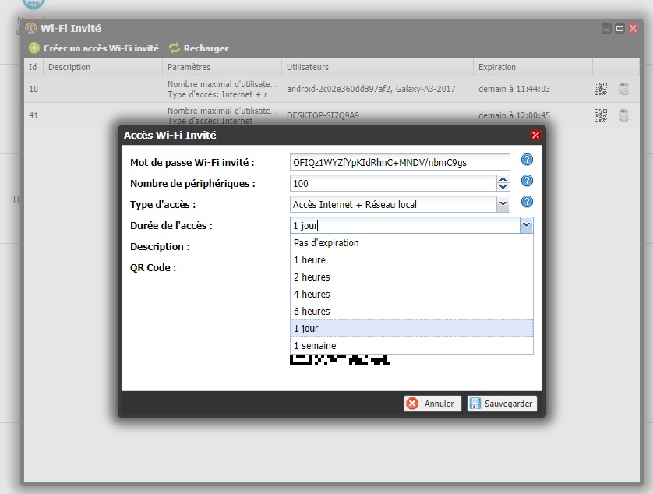Viewport: 653px width, 494px height.
Task: Click inside the Wi-Fi guest password field
Action: (x=399, y=162)
